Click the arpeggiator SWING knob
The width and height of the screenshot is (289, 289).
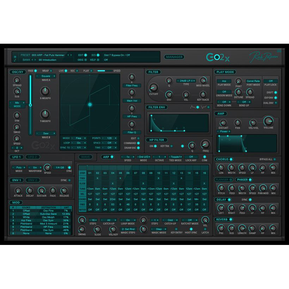82,229
